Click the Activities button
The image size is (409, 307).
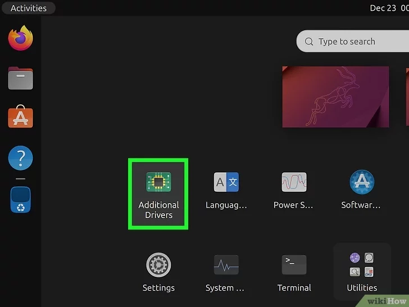point(29,8)
